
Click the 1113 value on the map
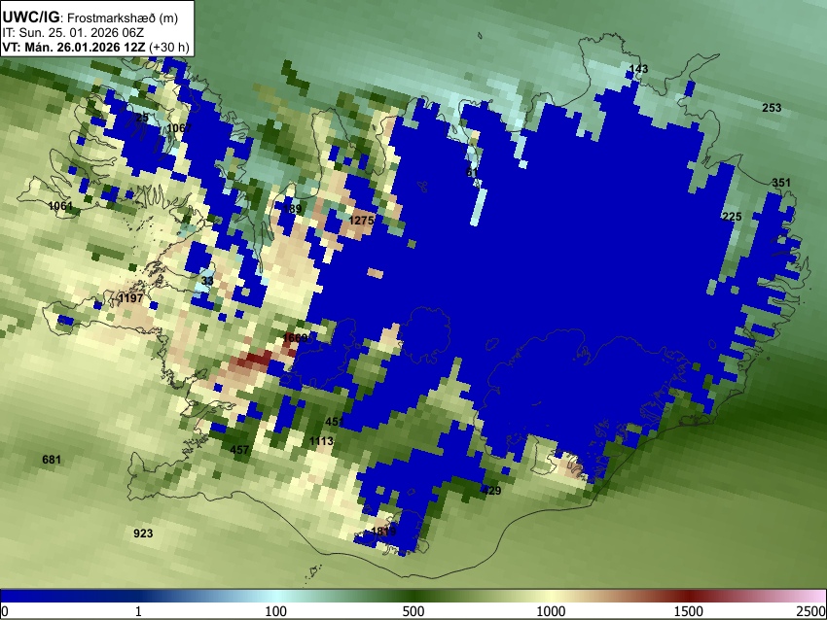(x=321, y=441)
